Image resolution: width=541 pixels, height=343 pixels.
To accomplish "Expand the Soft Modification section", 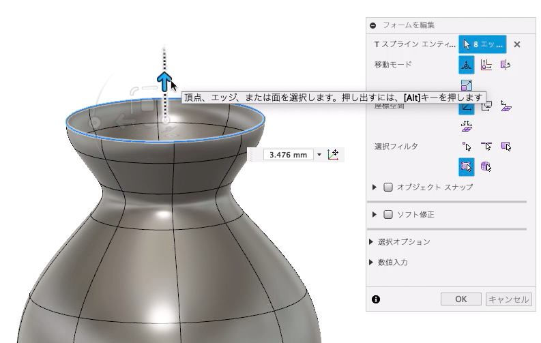I will coord(375,214).
